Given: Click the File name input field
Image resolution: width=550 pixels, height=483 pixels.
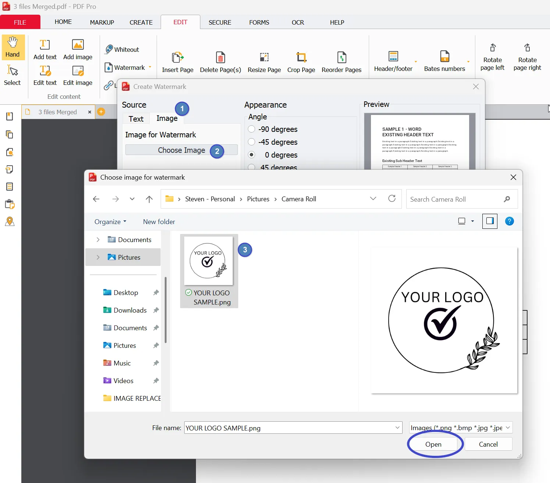Looking at the screenshot, I should point(293,428).
